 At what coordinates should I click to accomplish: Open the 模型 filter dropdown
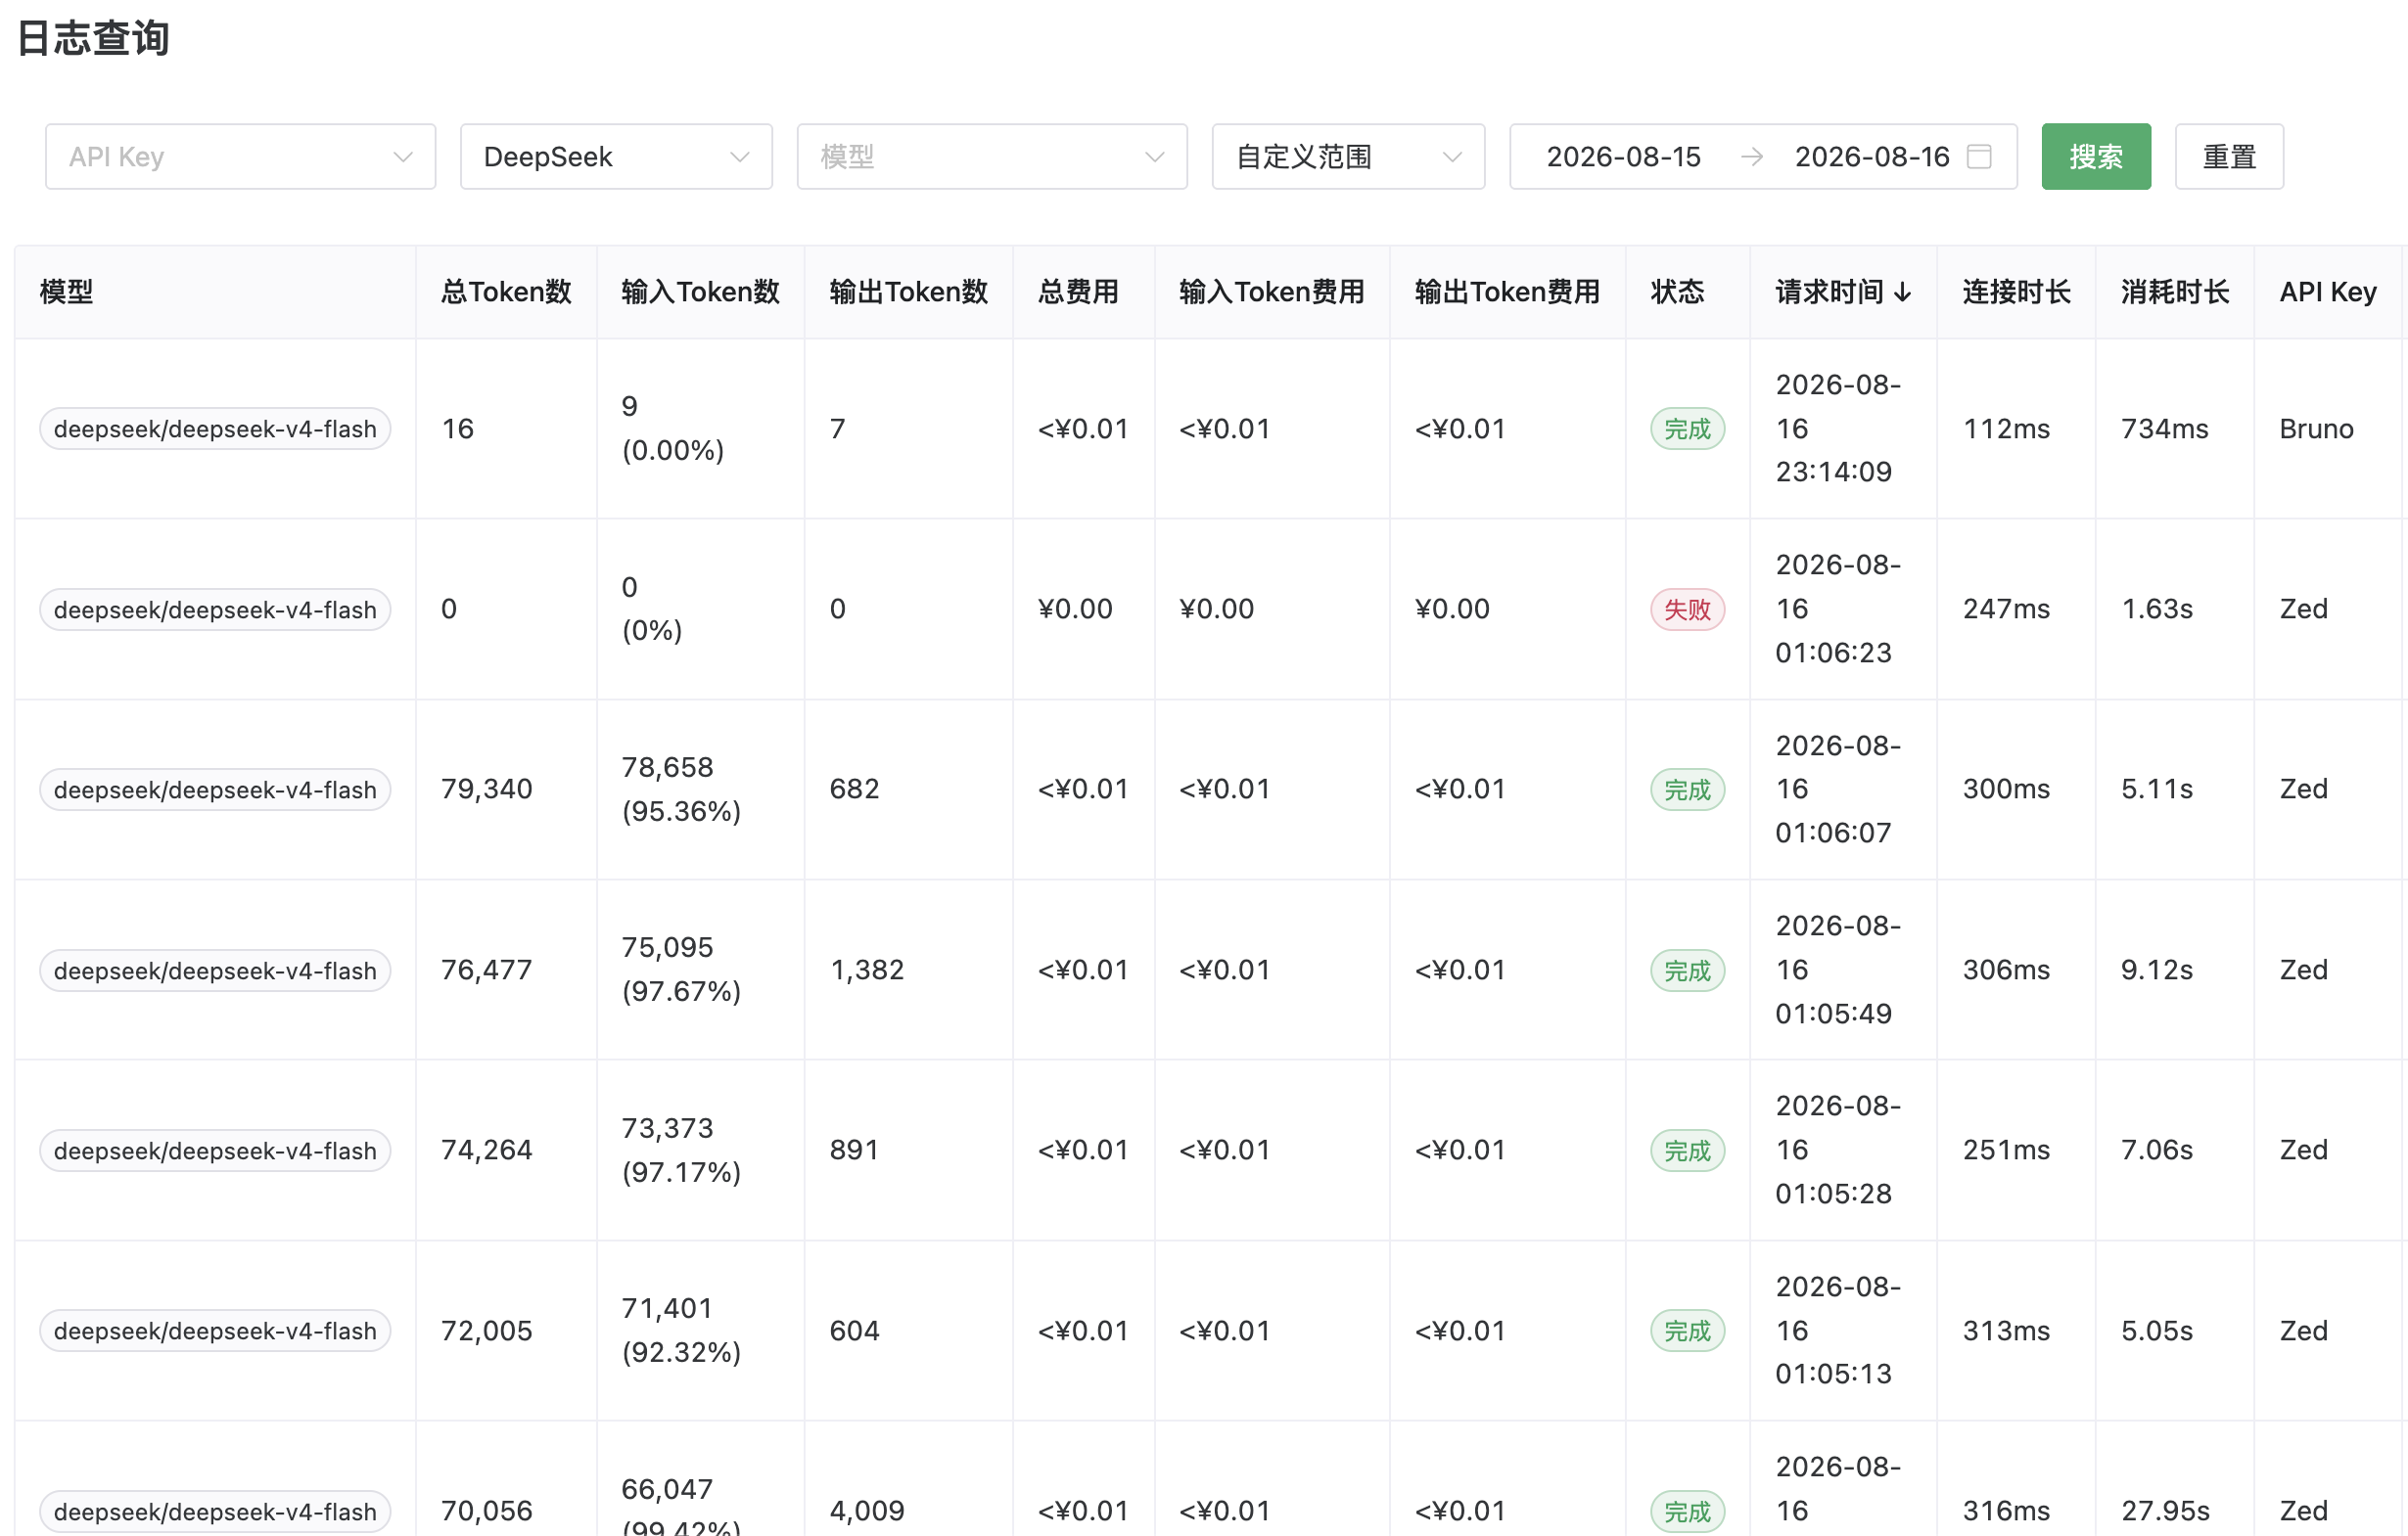[992, 157]
